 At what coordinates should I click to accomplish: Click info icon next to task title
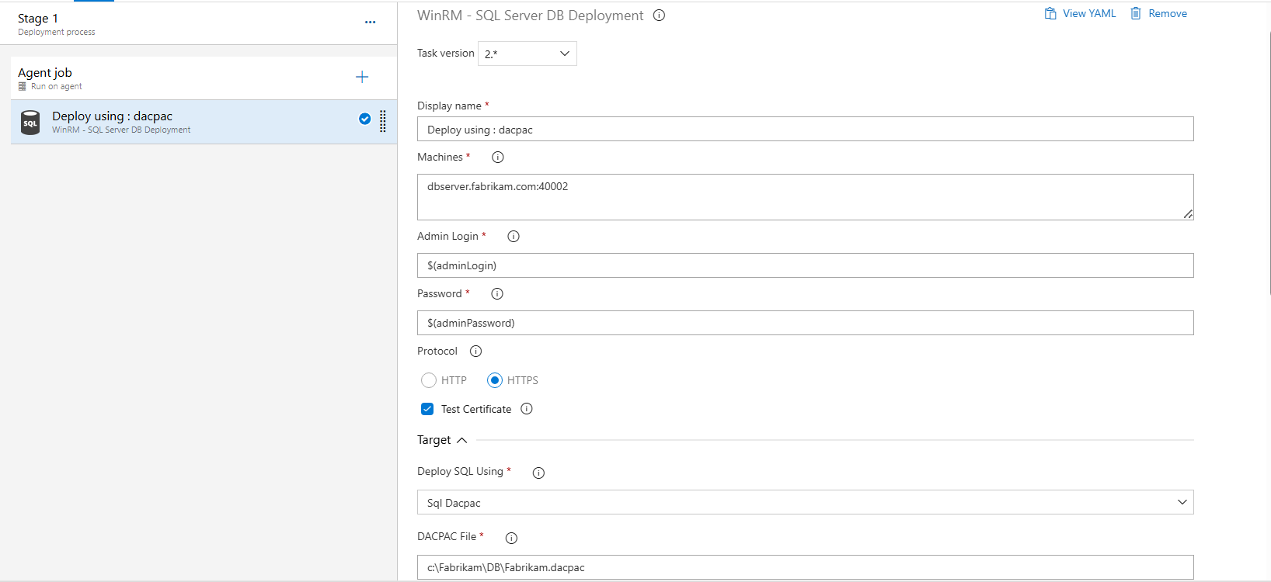(659, 15)
